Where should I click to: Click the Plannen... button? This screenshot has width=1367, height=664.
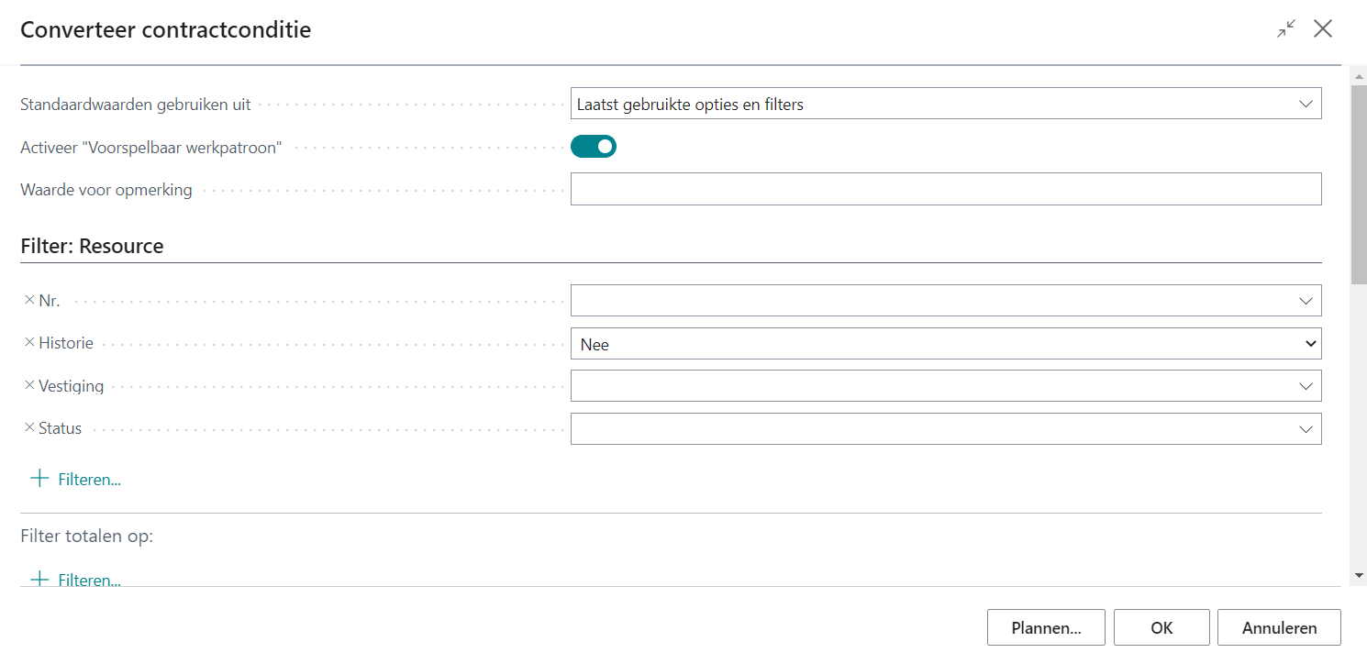(x=1046, y=628)
